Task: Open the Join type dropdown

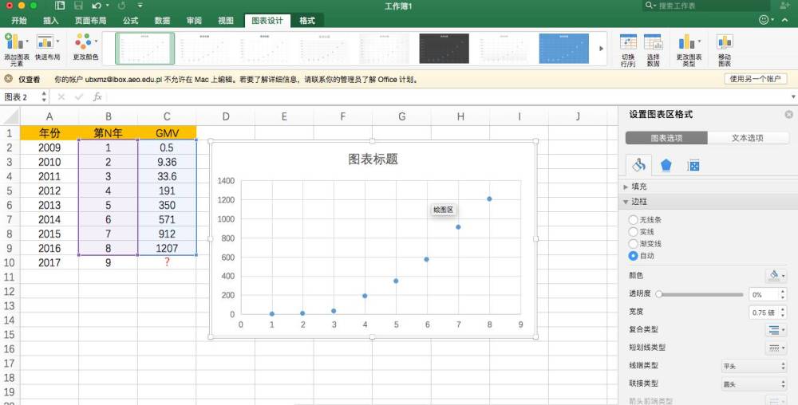Action: click(754, 384)
